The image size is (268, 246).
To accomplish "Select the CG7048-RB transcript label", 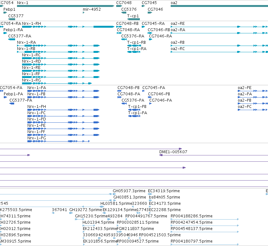I will click(127, 23).
